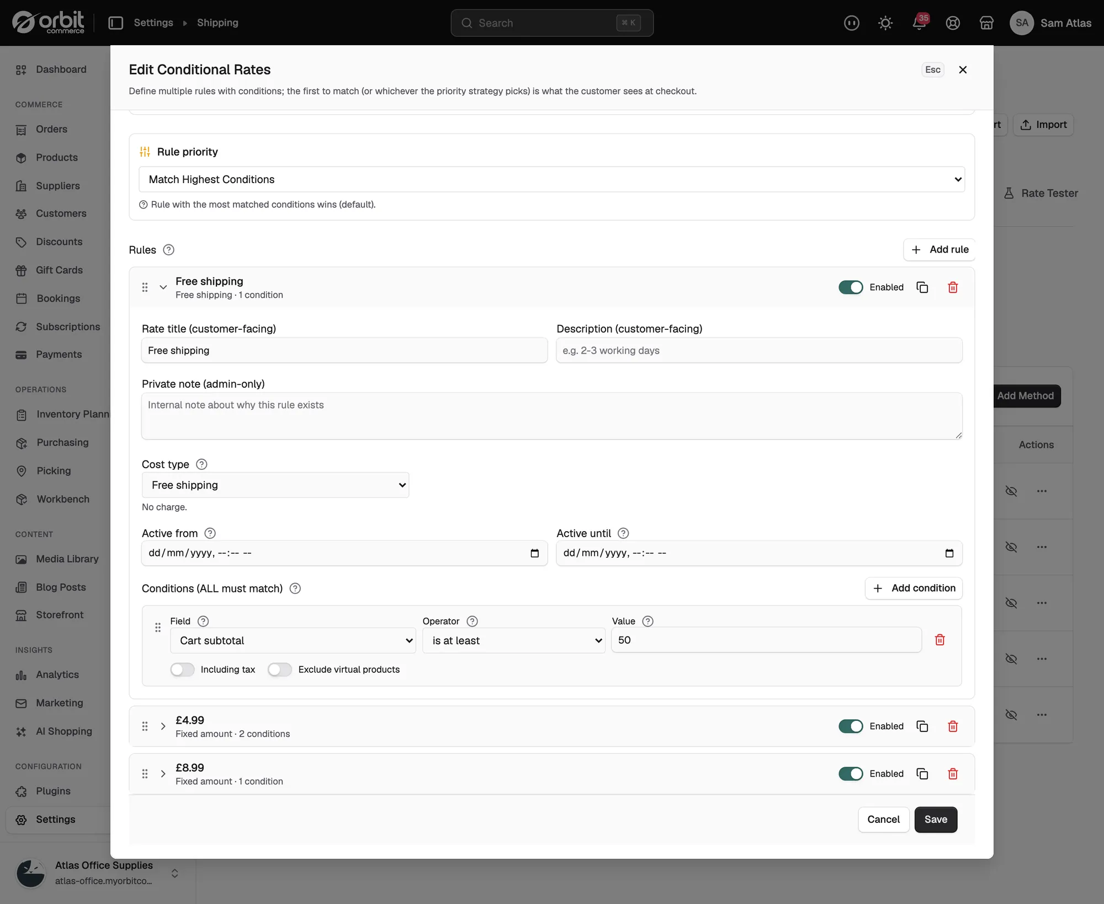
Task: Duplicate the Free shipping rule
Action: point(922,287)
